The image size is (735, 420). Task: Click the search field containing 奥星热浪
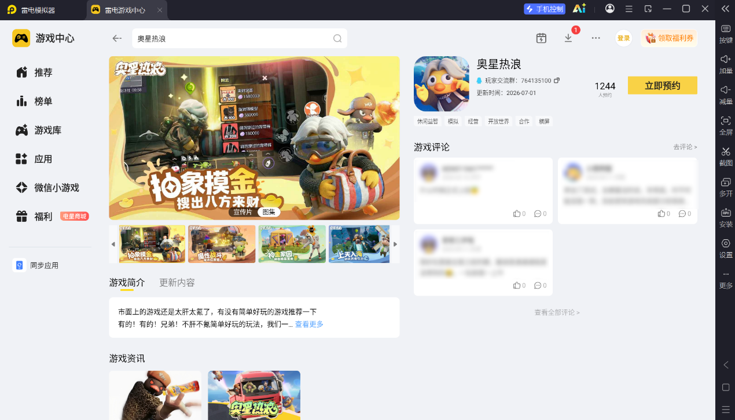point(240,39)
